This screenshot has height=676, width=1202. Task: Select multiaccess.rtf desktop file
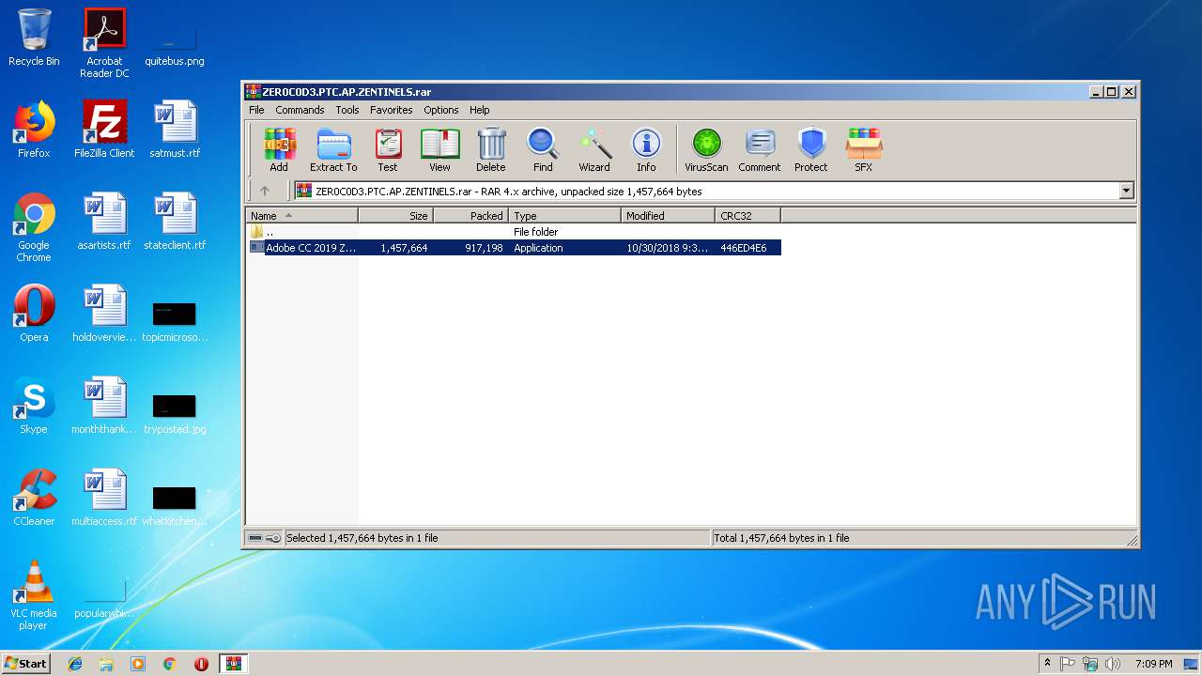click(104, 498)
